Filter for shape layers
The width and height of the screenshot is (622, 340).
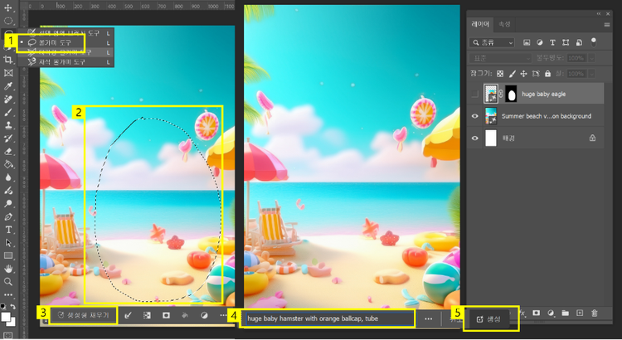pos(566,42)
